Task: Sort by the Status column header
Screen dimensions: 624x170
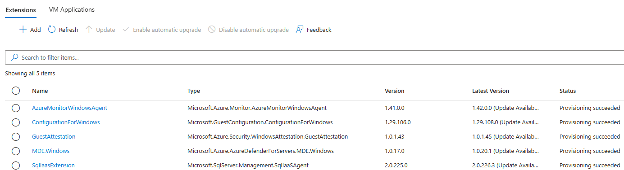Action: click(568, 91)
